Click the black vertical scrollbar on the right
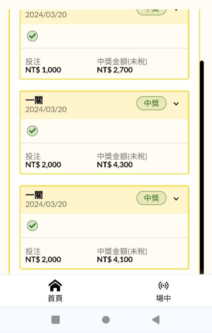The width and height of the screenshot is (212, 333). click(x=202, y=166)
